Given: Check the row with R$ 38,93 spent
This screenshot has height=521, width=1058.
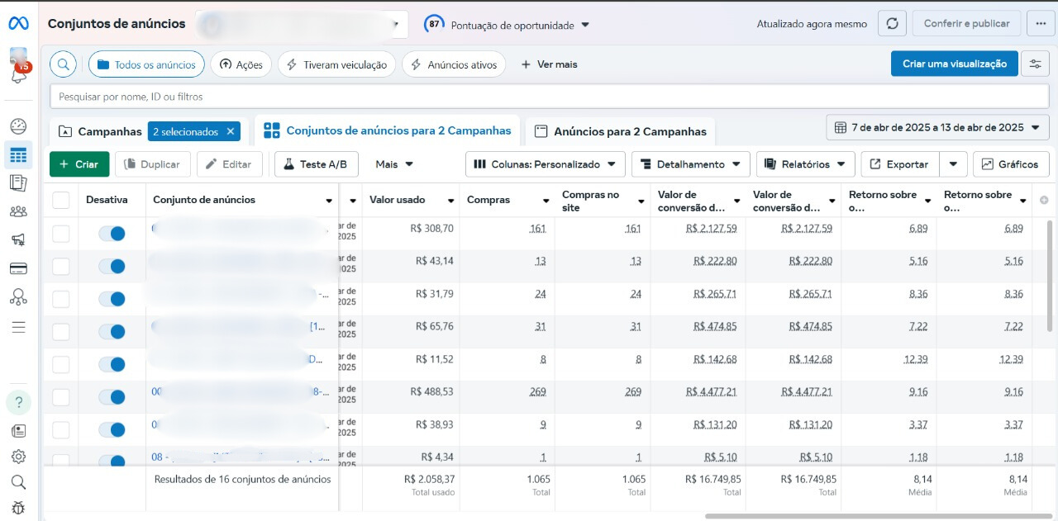Looking at the screenshot, I should pos(61,430).
